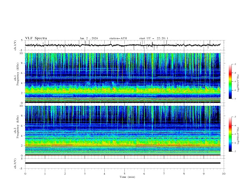
Task: Click the "VLF Spectra" title text
Action: (36, 38)
